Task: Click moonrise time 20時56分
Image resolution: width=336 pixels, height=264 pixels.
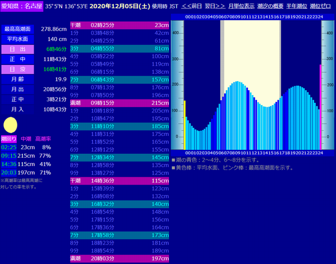Action: click(55, 89)
